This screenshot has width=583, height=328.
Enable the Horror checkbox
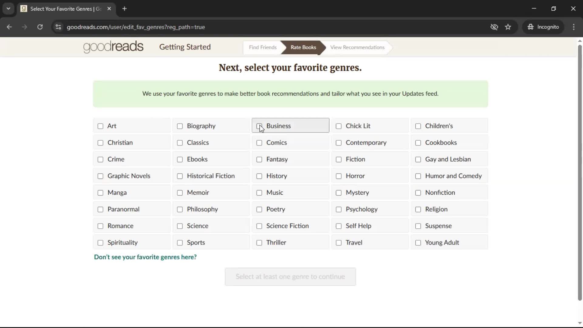[339, 176]
